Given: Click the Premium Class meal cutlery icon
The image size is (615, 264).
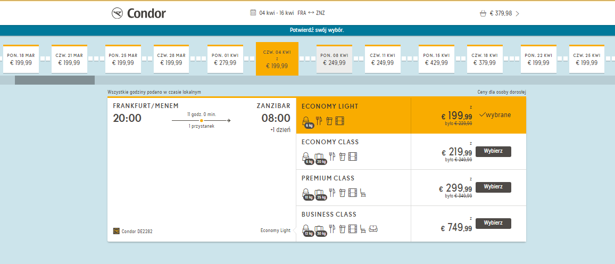Looking at the screenshot, I should pos(332,193).
